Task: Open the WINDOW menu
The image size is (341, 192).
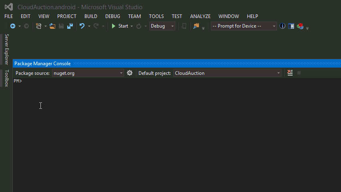Action: [229, 16]
